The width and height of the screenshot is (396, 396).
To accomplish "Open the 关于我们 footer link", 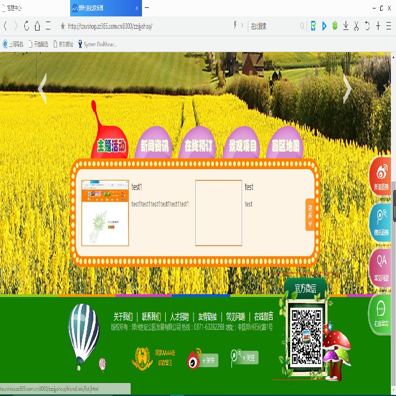I will [123, 316].
